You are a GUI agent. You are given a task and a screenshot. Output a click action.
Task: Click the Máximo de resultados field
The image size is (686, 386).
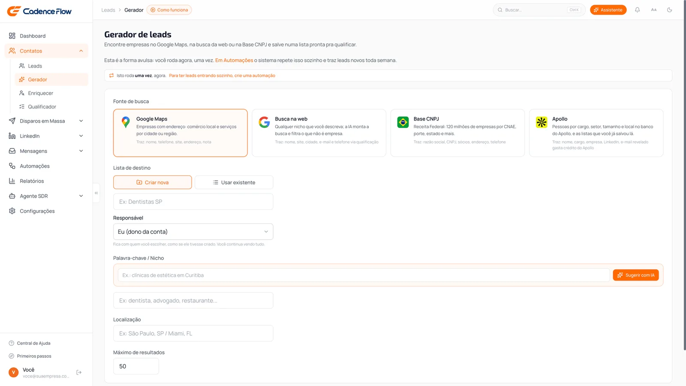click(136, 366)
